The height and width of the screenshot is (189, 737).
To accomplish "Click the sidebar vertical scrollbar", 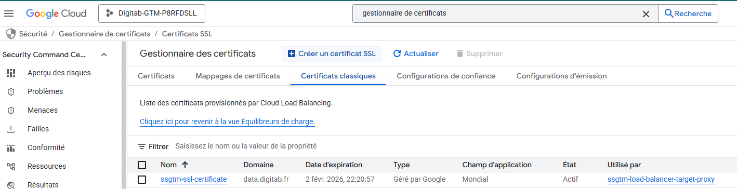I will [124, 115].
